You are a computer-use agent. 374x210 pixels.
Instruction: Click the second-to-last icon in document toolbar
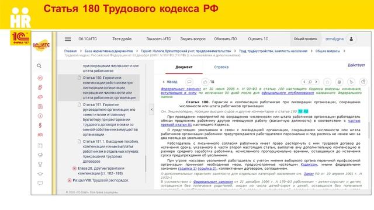click(x=351, y=82)
